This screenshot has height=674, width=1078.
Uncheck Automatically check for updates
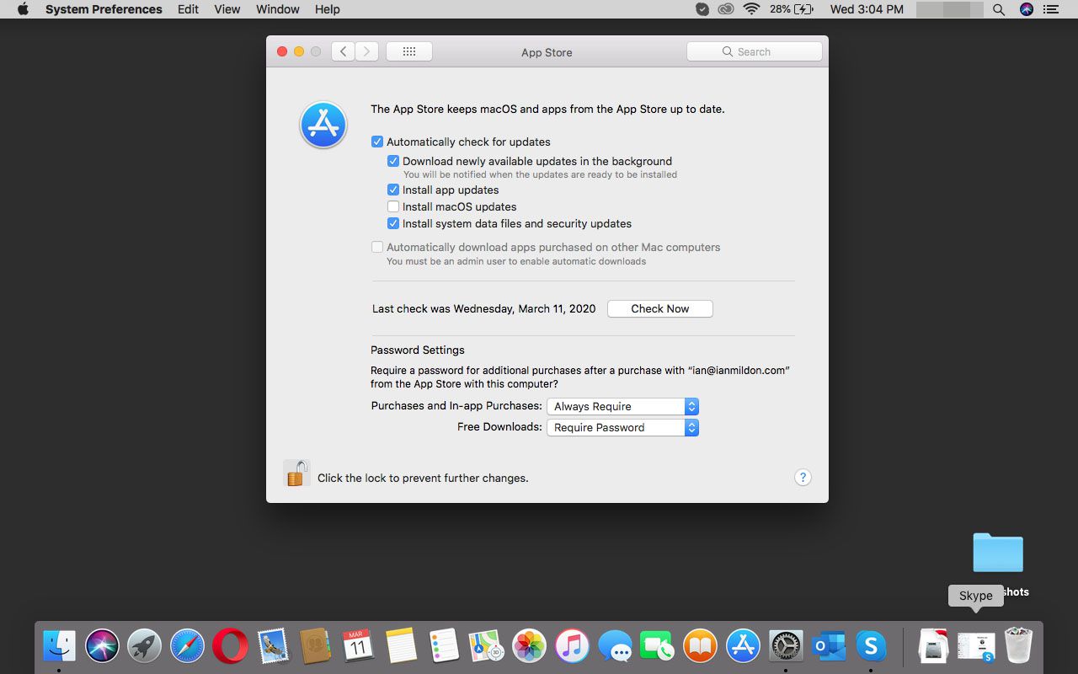(377, 142)
